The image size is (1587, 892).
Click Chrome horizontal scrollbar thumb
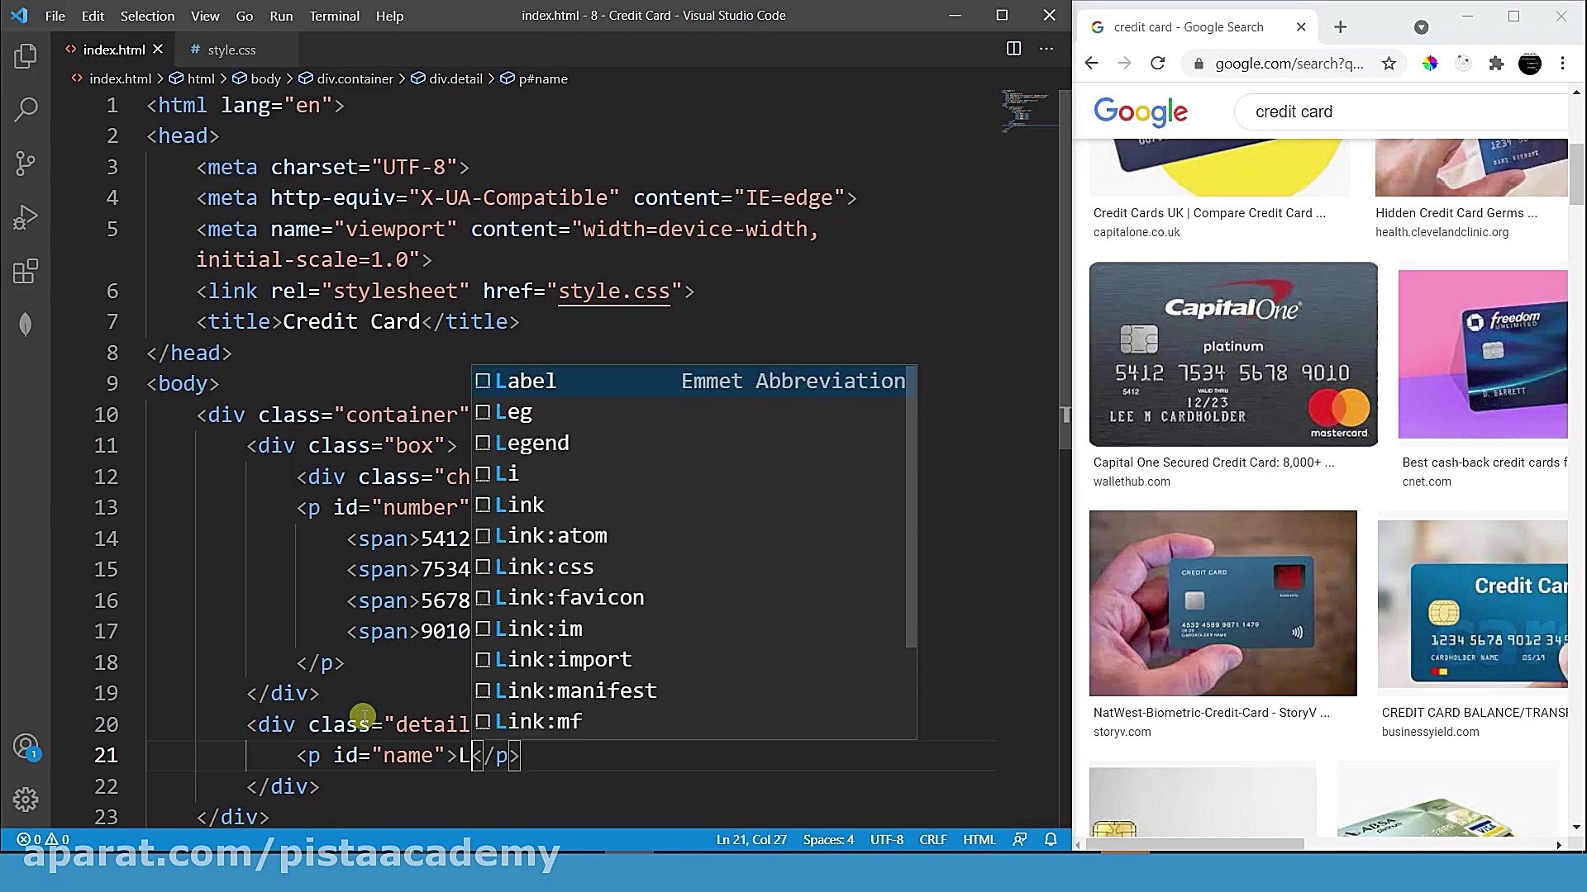[1195, 844]
